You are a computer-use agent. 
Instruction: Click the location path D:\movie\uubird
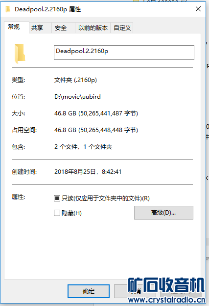77,97
